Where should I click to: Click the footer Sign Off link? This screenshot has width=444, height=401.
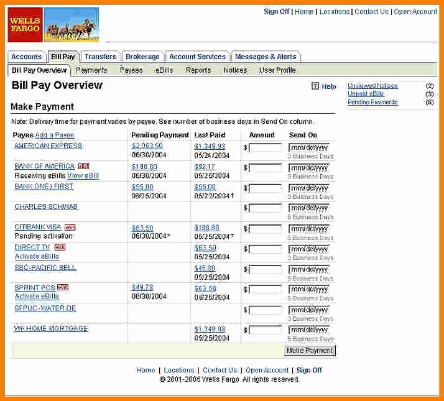coord(309,370)
